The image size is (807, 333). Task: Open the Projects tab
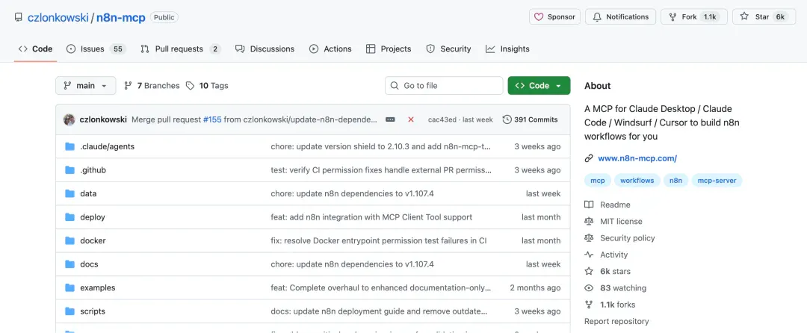(x=389, y=49)
